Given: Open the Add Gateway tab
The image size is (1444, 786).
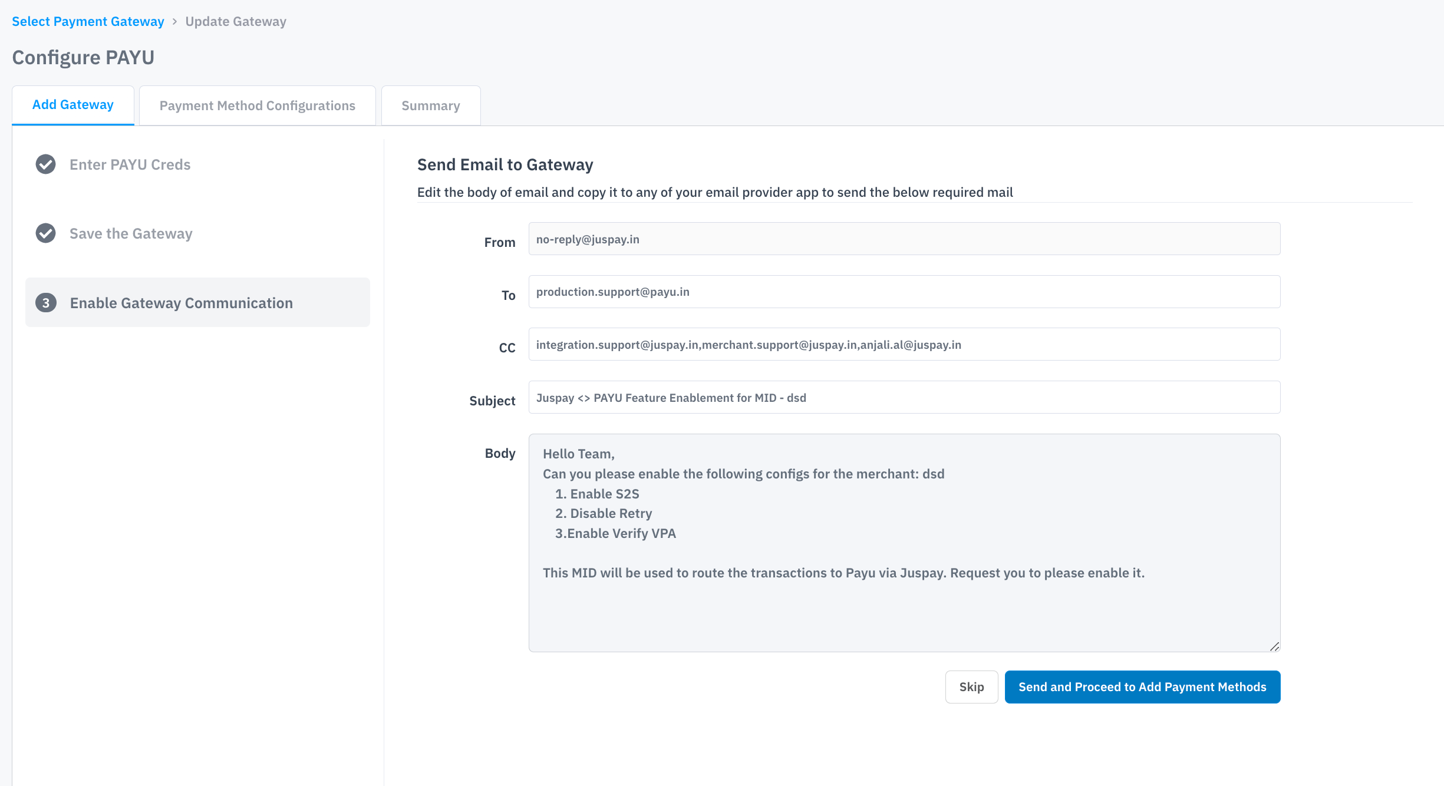Looking at the screenshot, I should 73,105.
